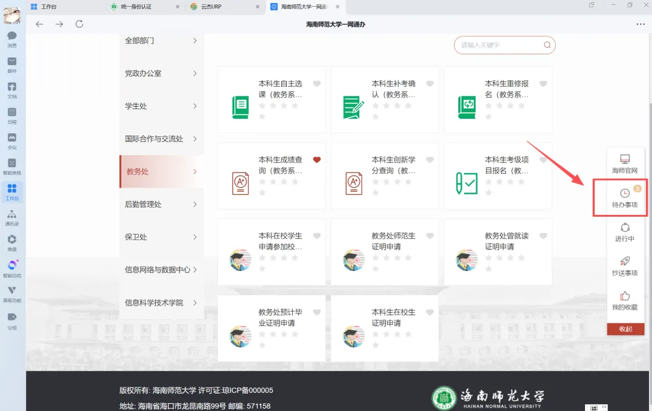
Task: Click the user avatar at top left
Action: (12, 15)
